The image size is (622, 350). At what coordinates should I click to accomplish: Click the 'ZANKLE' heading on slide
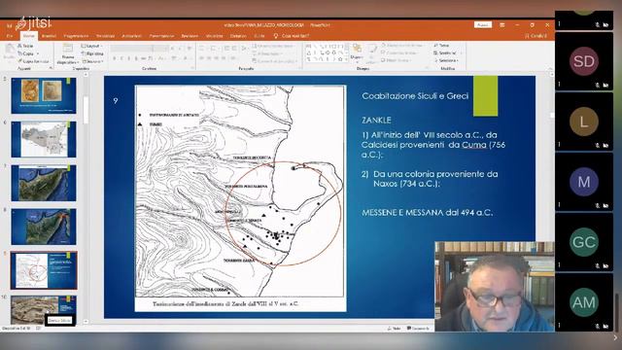pos(376,121)
